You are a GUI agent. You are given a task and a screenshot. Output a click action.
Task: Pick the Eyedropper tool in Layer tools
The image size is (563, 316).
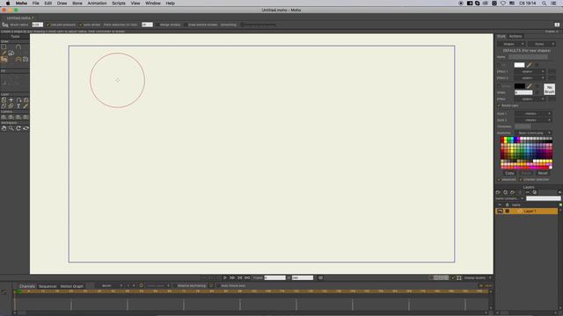26,106
